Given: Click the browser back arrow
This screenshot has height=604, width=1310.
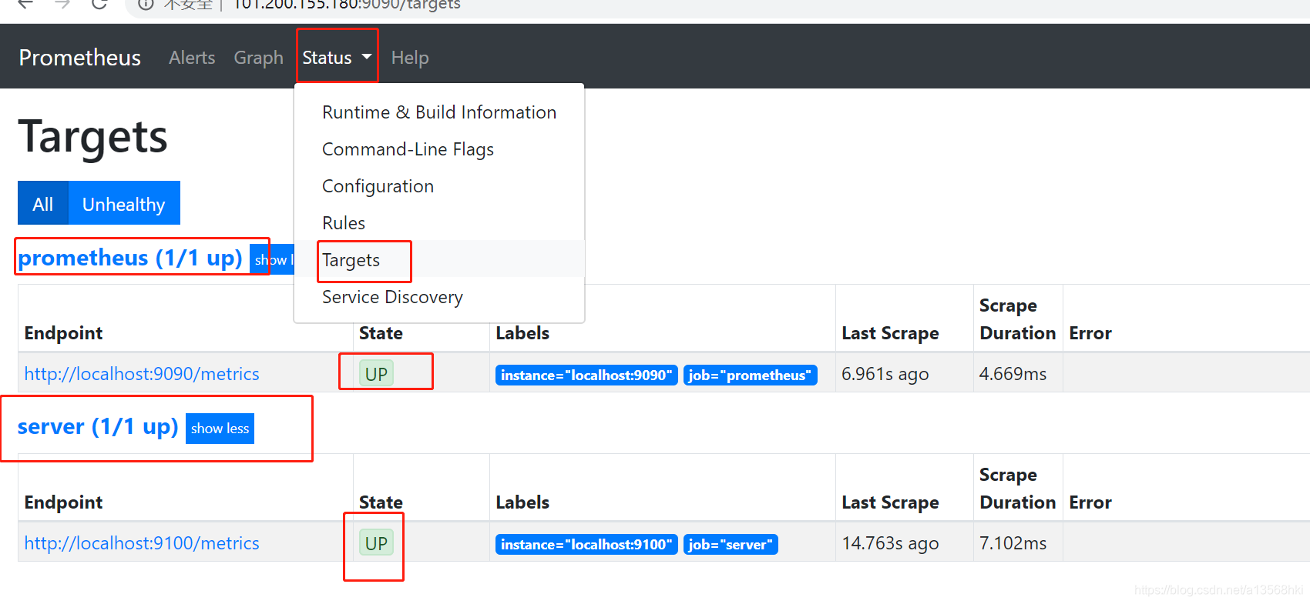Looking at the screenshot, I should point(25,4).
